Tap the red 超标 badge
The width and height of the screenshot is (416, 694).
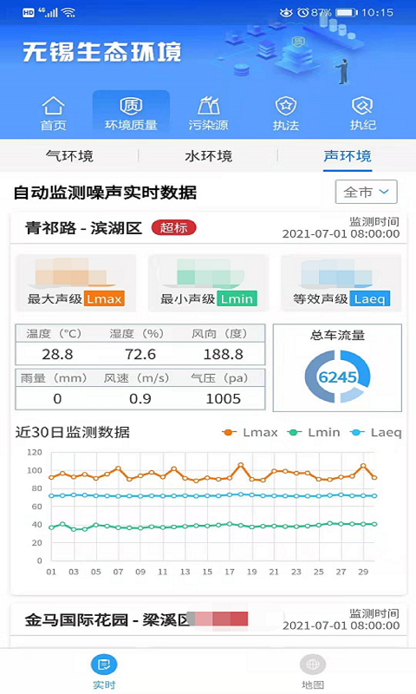point(173,228)
